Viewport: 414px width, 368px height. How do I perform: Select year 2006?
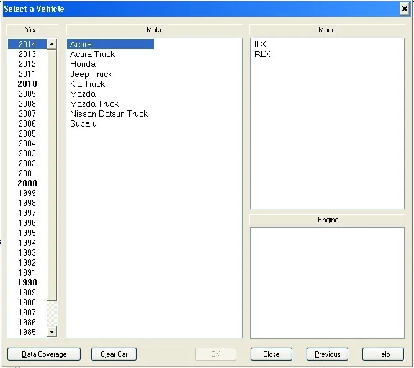[27, 123]
